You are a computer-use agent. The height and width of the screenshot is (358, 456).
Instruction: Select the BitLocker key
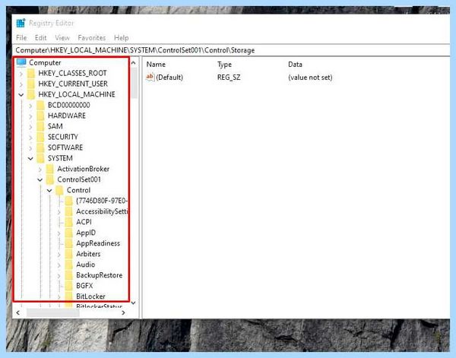(90, 296)
